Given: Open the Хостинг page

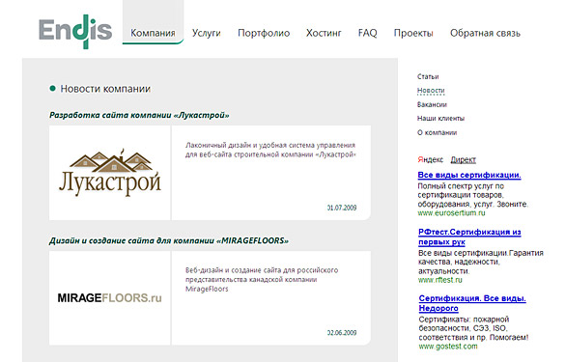Looking at the screenshot, I should [x=324, y=33].
